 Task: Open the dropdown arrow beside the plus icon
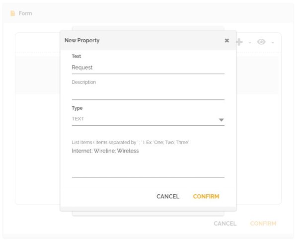pos(250,43)
